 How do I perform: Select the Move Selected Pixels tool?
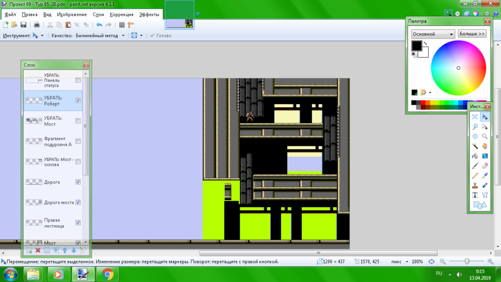(x=485, y=117)
